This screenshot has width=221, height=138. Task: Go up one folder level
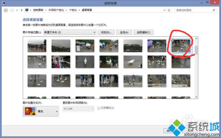click(x=21, y=10)
